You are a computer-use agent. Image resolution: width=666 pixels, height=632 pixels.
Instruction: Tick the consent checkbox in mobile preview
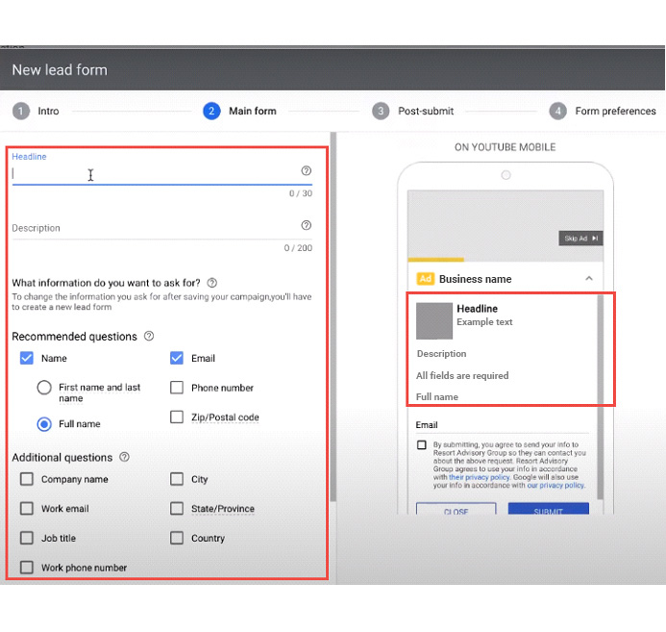coord(421,445)
